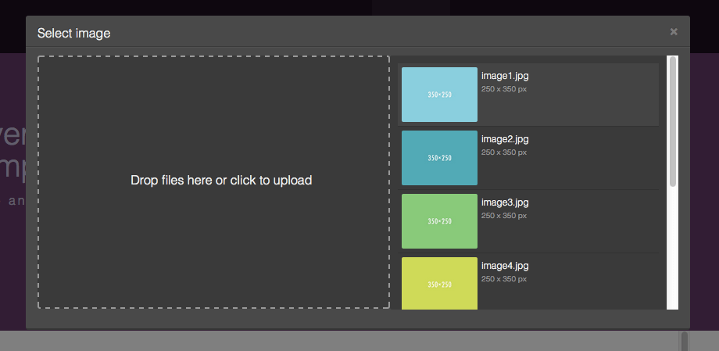Click the dimensions text under image1.jpg
719x351 pixels.
click(x=504, y=89)
